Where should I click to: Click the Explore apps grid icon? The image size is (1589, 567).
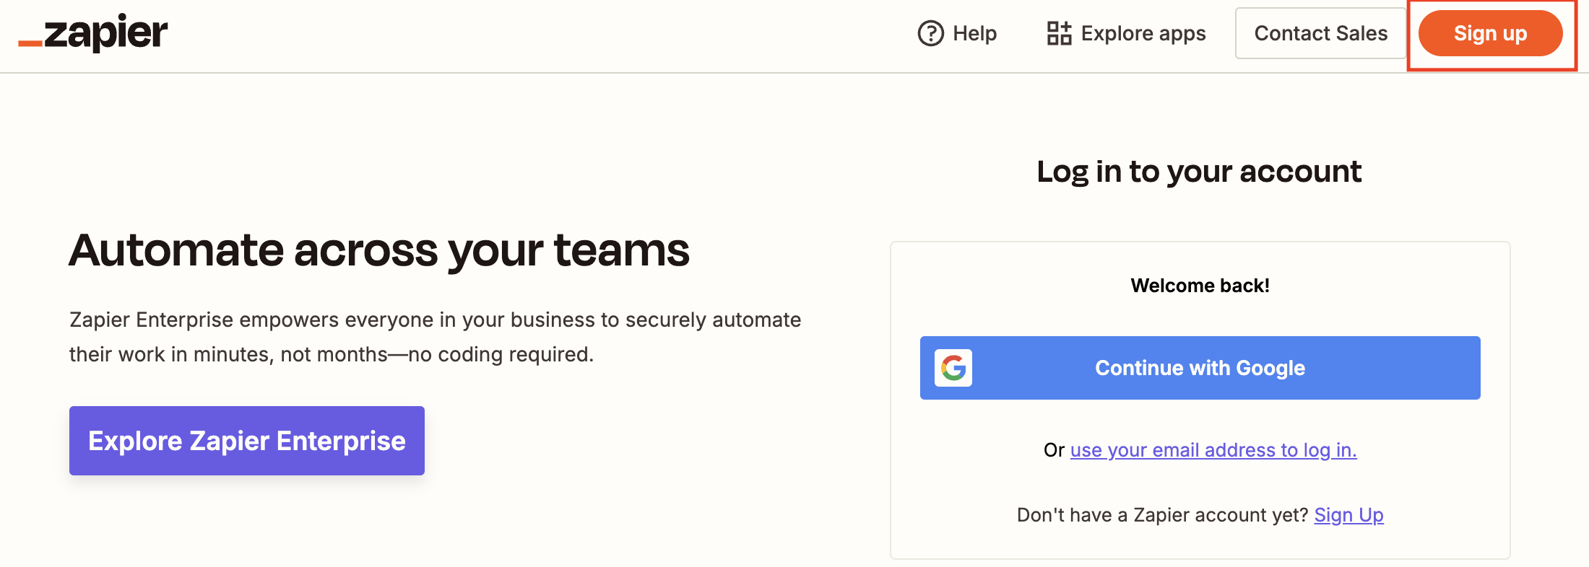click(1059, 33)
